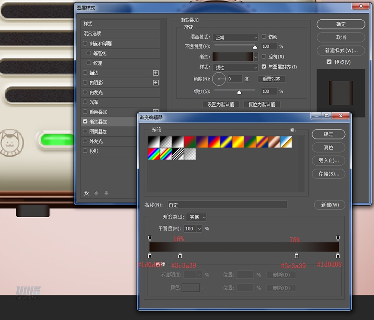Pick the diagonal stripes gradient preset
374x320 pixels.
178,154
